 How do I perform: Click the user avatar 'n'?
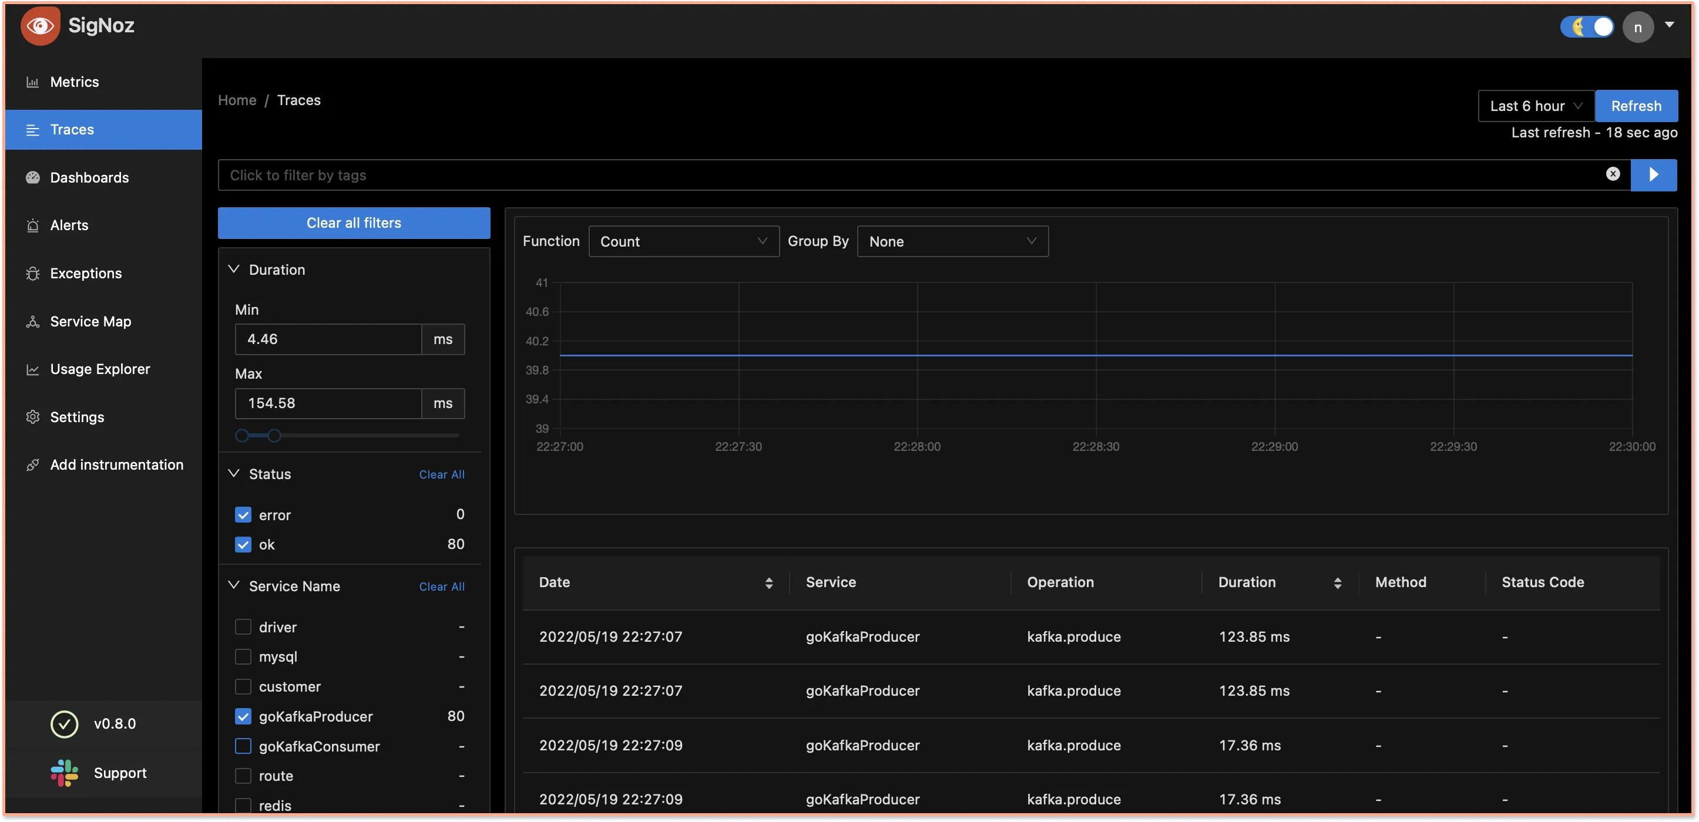pos(1638,28)
